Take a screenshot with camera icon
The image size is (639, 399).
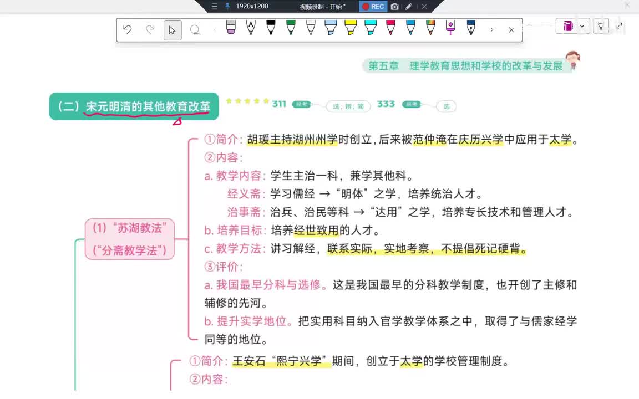(x=394, y=7)
